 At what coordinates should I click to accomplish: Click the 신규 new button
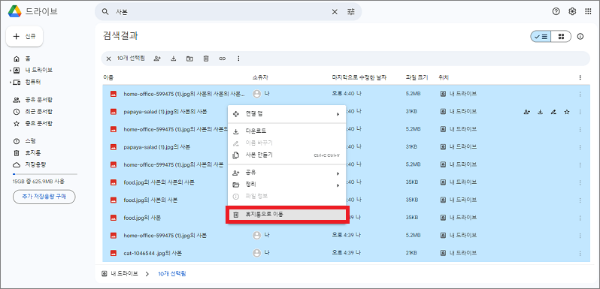point(25,37)
